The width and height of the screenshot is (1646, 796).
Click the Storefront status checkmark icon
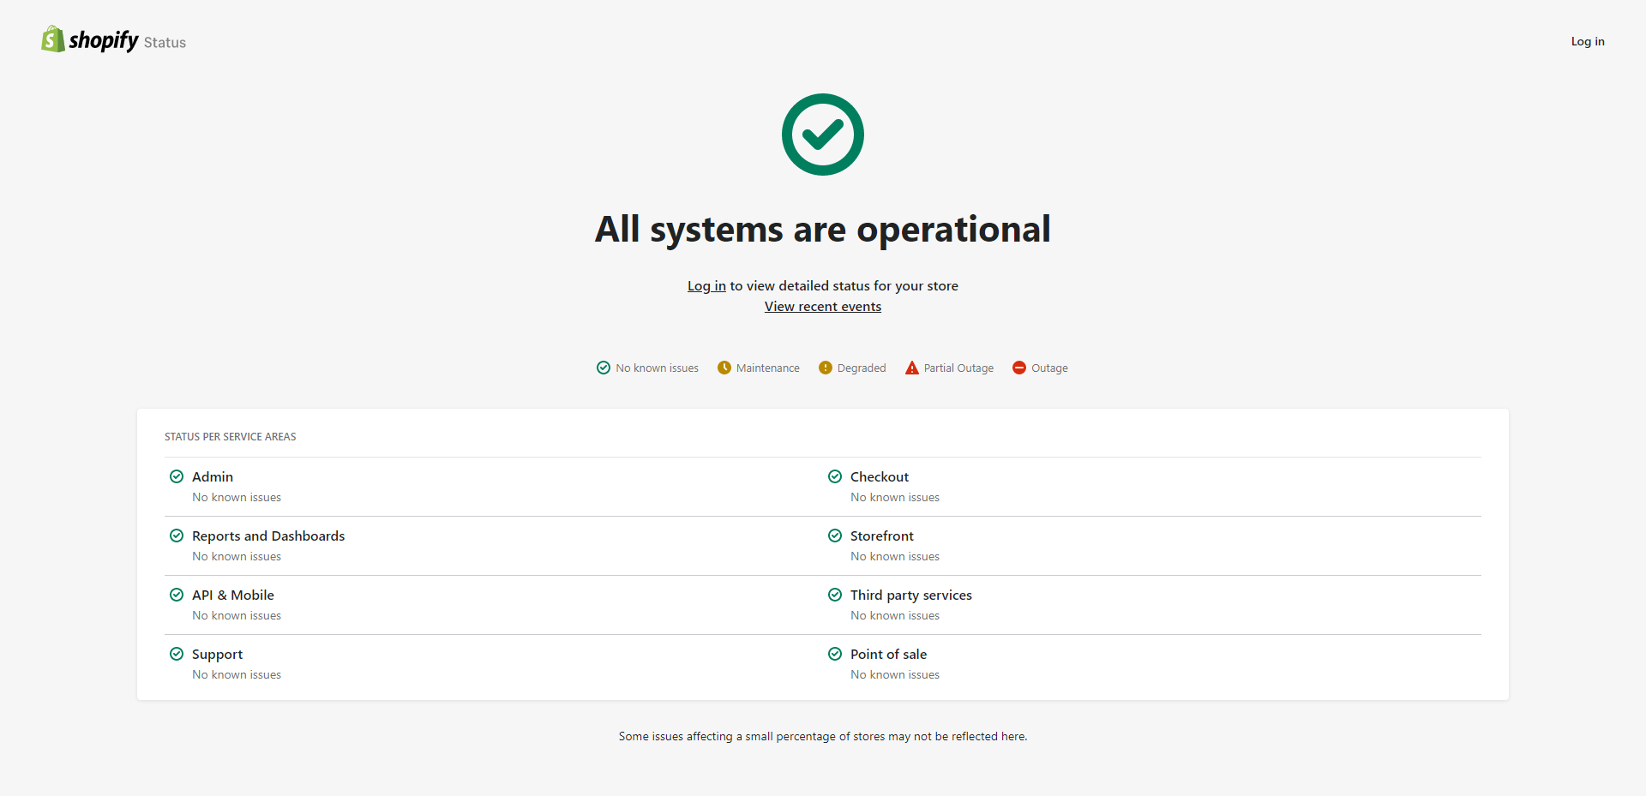click(835, 536)
